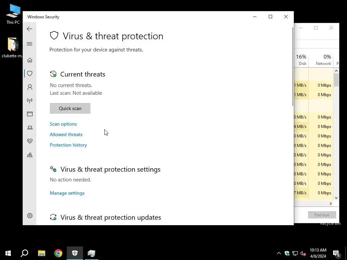Show hidden tray icons with the chevron
The width and height of the screenshot is (347, 260).
click(x=279, y=253)
